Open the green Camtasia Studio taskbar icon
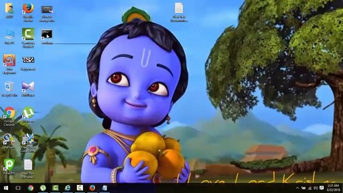 pos(55,188)
